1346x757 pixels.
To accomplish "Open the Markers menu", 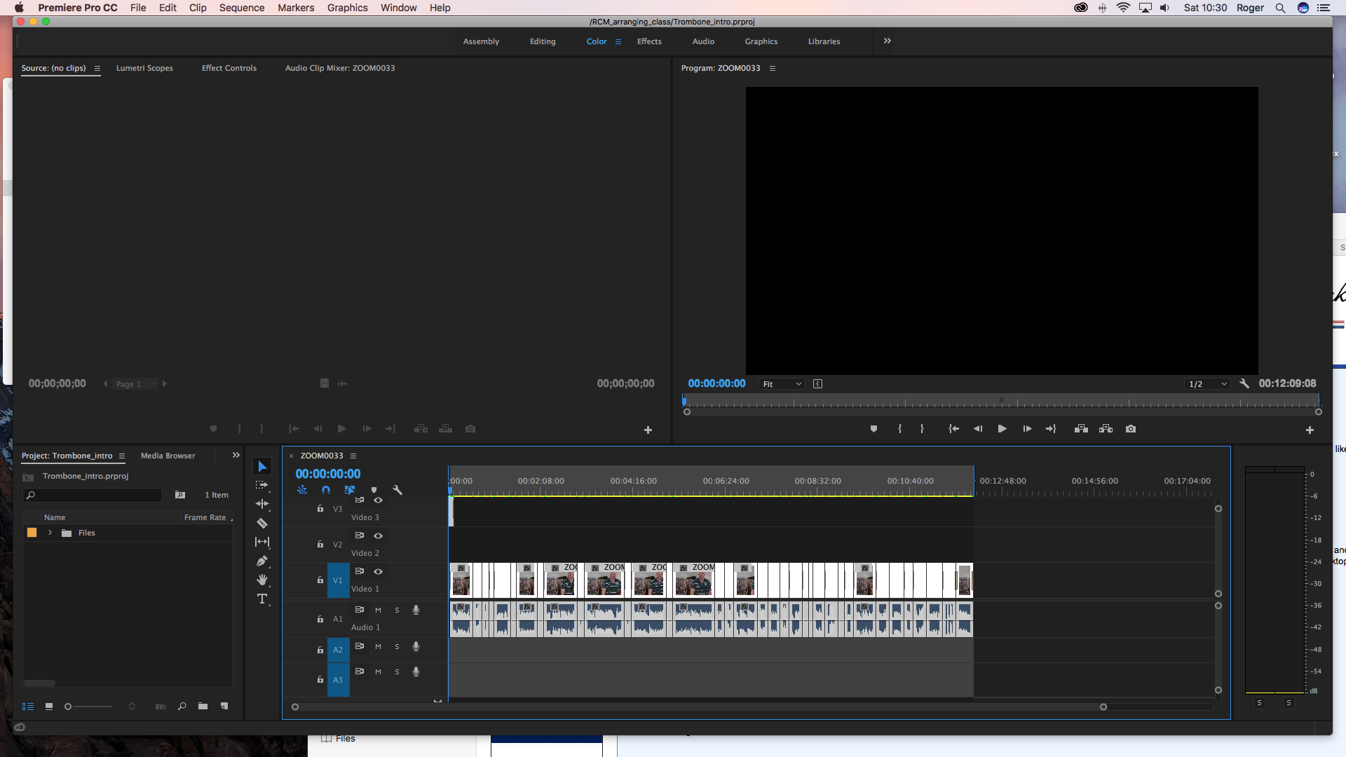I will click(x=296, y=8).
